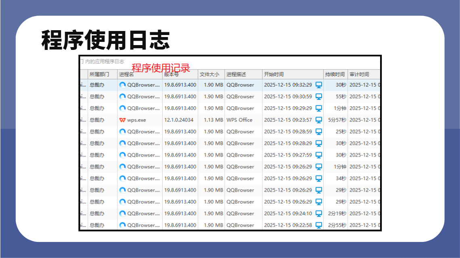Sort by the 进程描述 column header
This screenshot has width=460, height=258.
tap(243, 74)
